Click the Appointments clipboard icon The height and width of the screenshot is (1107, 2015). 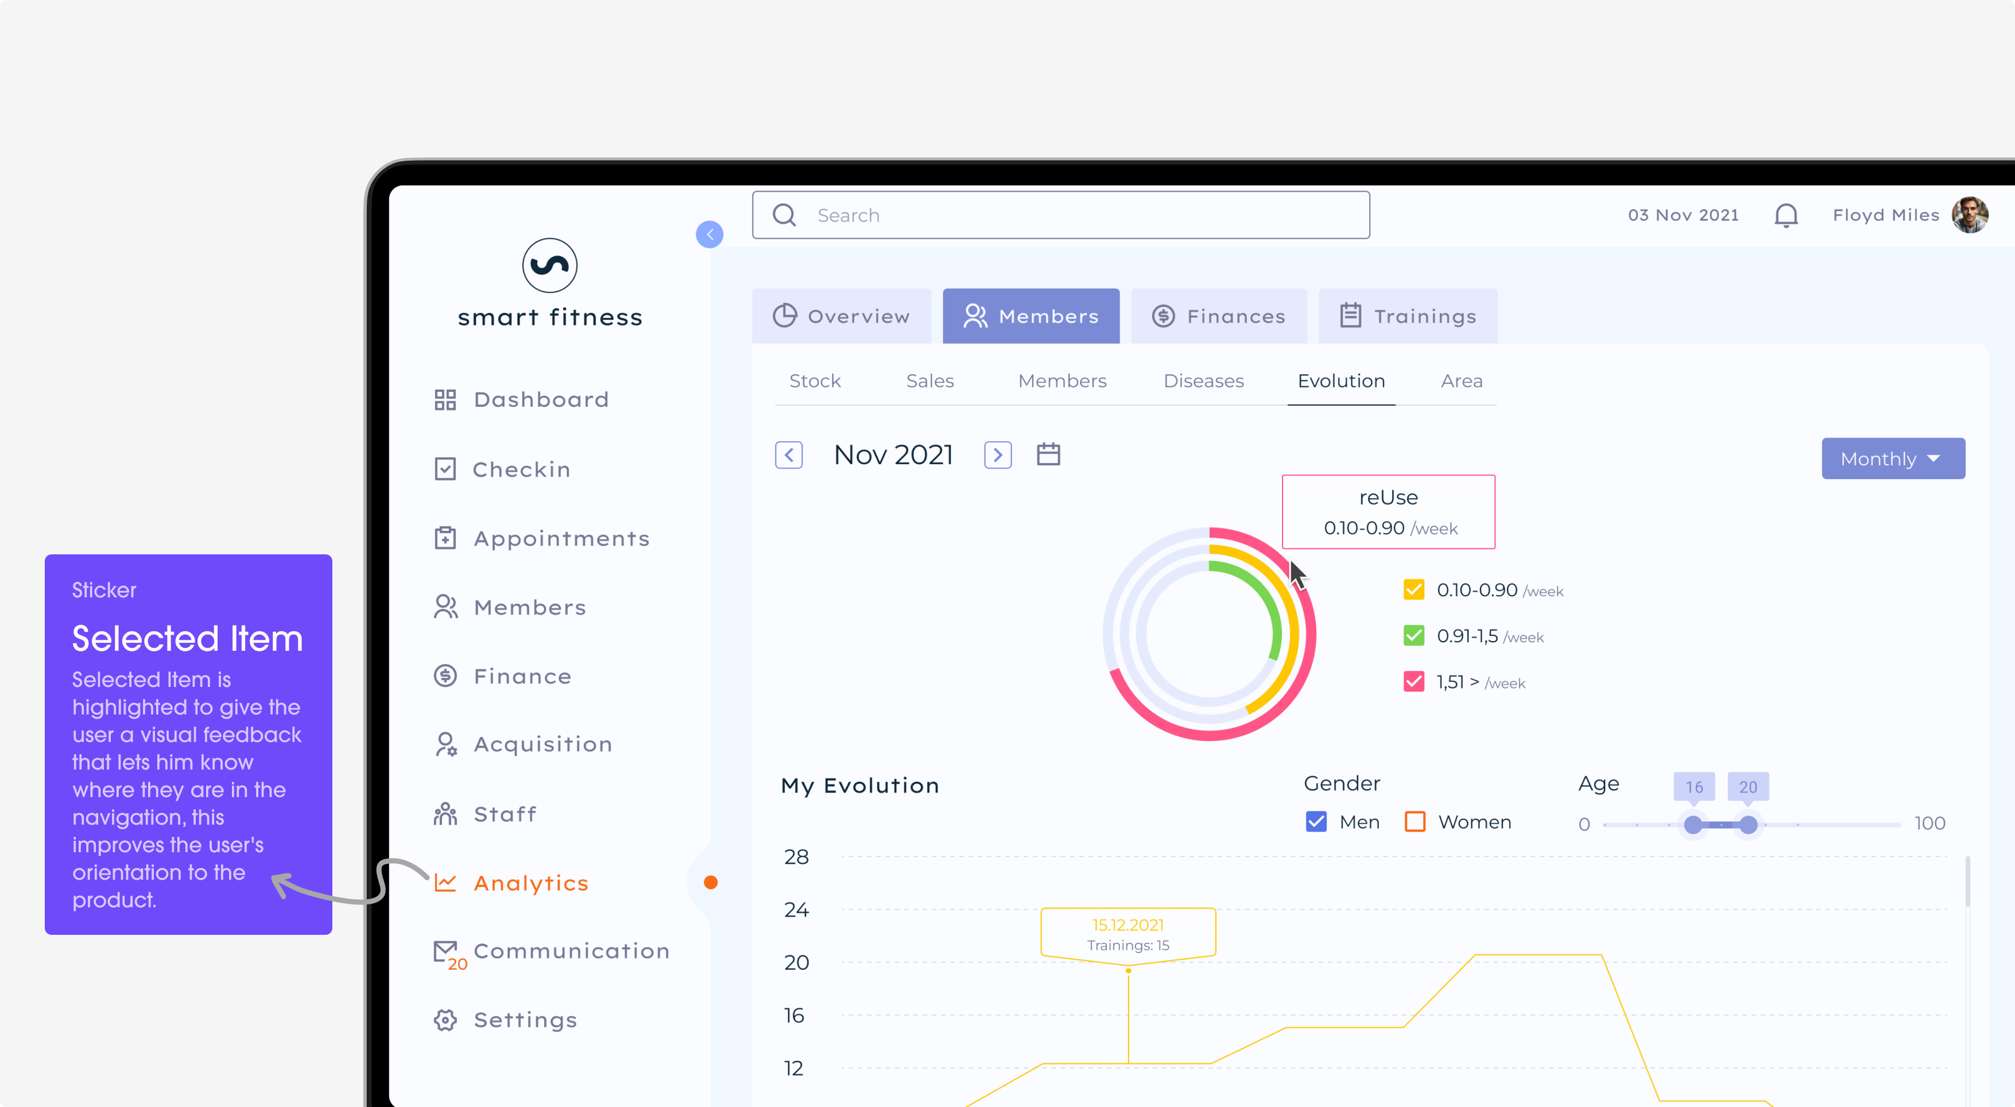(445, 538)
